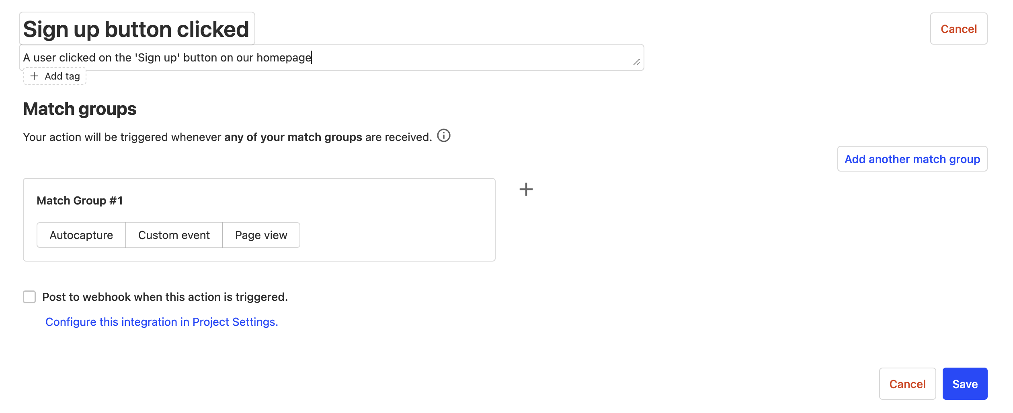Click the info icon beside the match groups description

click(444, 135)
